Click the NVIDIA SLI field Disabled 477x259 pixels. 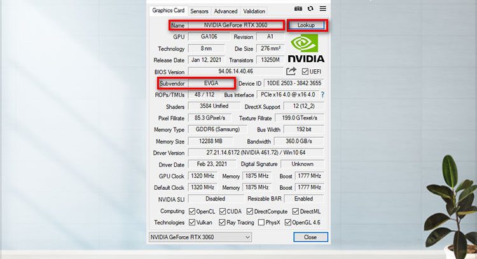(216, 199)
